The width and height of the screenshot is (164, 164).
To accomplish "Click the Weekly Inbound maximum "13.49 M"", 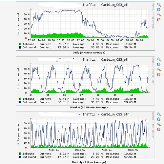I will coord(130,99).
